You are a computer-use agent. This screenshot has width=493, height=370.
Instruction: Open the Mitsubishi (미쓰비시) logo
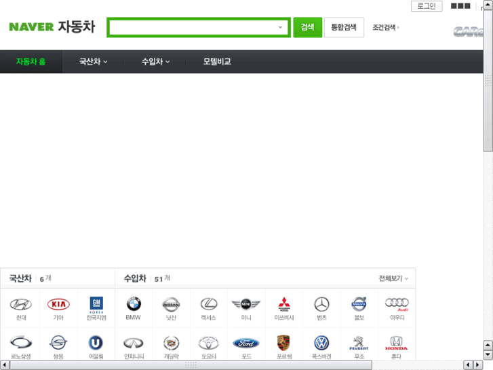(x=284, y=304)
